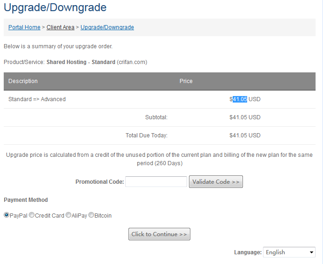Click the highlighted 41.05 price text
Viewport: 323px width, 264px height.
240,99
